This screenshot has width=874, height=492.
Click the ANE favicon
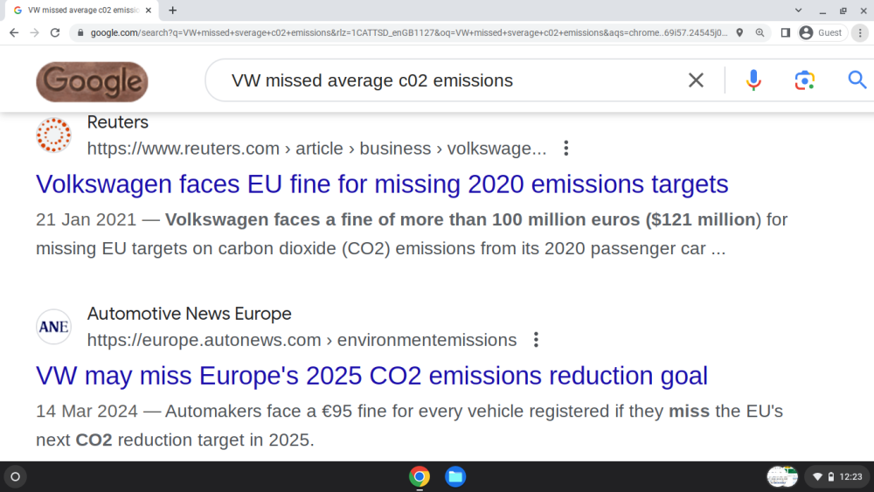(53, 327)
